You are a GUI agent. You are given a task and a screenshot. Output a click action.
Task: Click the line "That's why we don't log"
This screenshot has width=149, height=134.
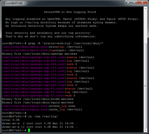51,36
